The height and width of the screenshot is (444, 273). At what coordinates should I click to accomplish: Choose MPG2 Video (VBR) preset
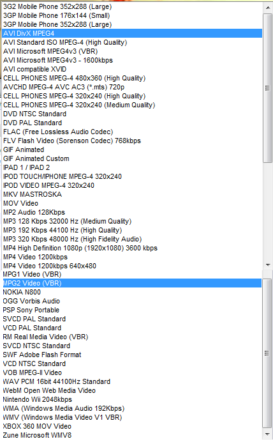click(x=132, y=283)
